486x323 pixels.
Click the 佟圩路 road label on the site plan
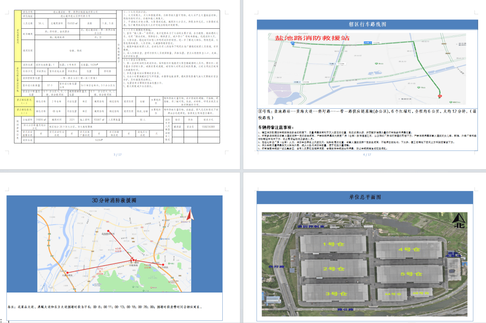pyautogui.click(x=276, y=266)
